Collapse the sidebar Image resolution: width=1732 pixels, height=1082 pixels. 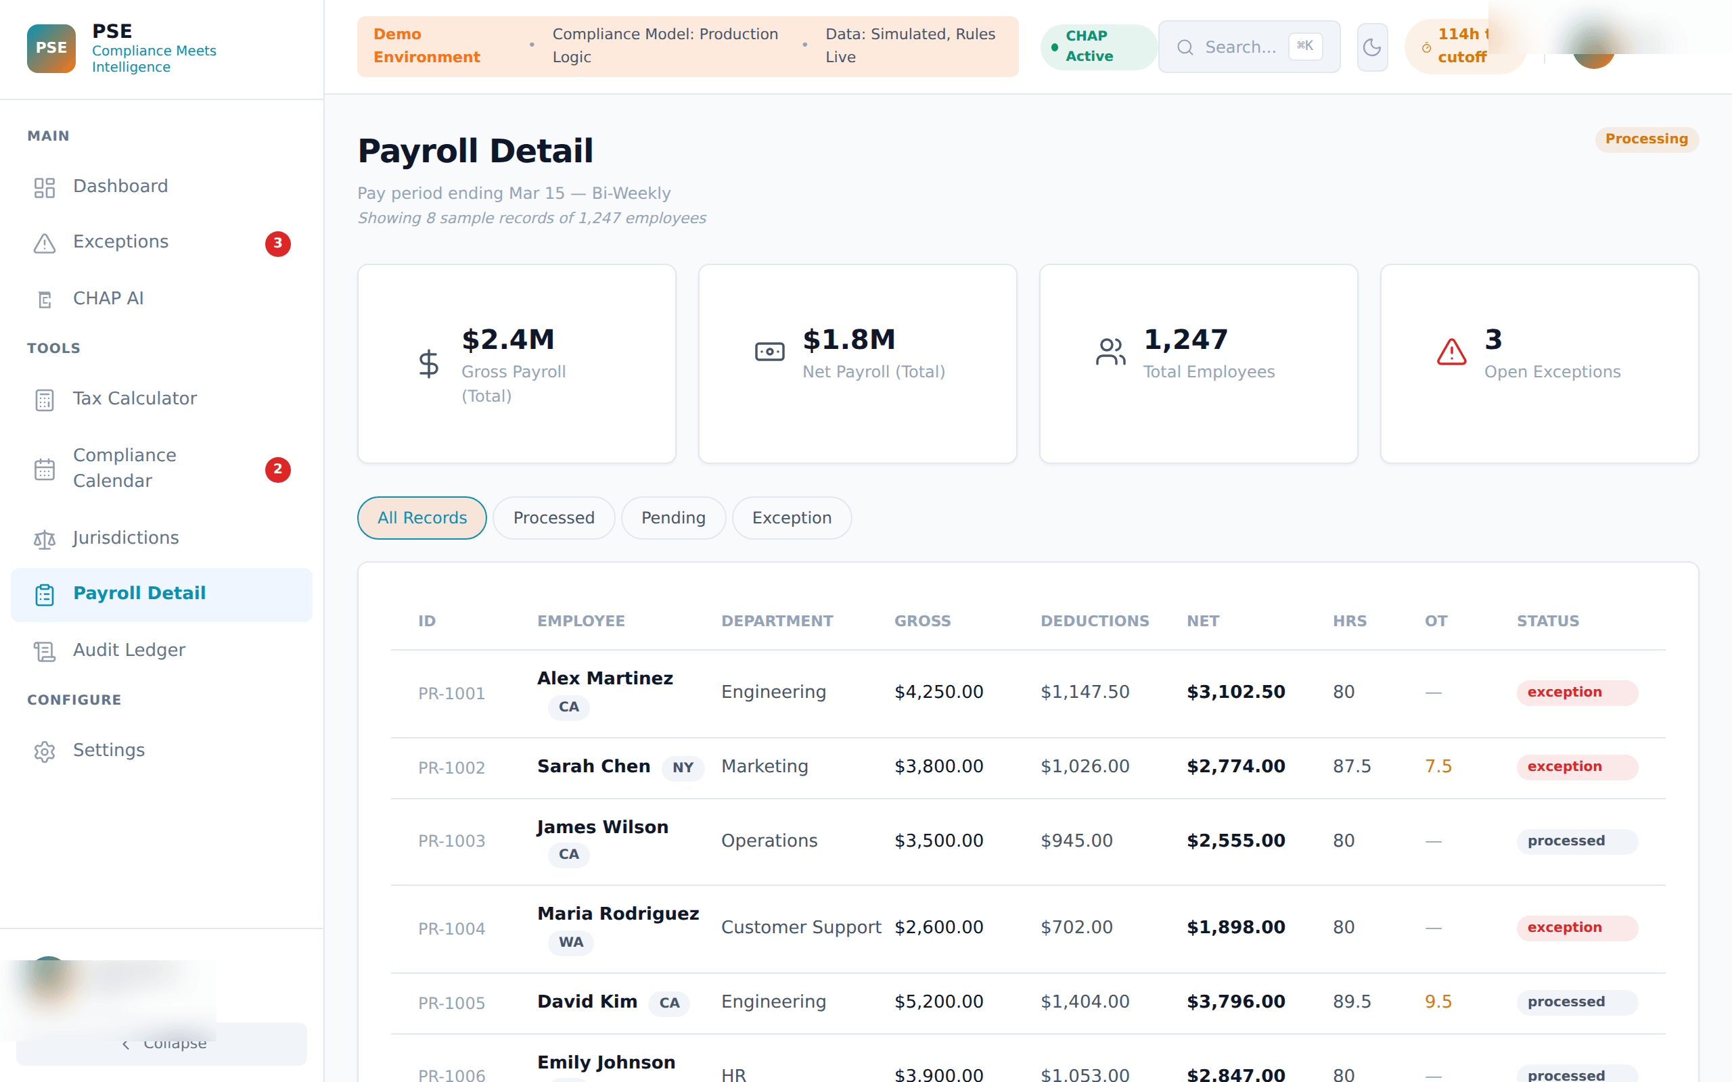pos(162,1043)
